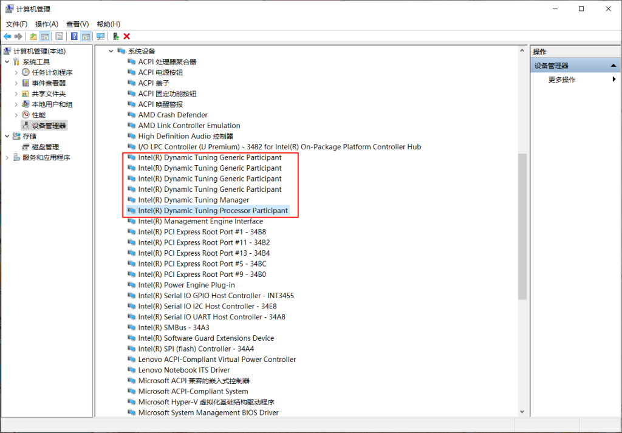Screen dimensions: 622x433
Task: Collapse the 系统设备 category
Action: click(111, 52)
